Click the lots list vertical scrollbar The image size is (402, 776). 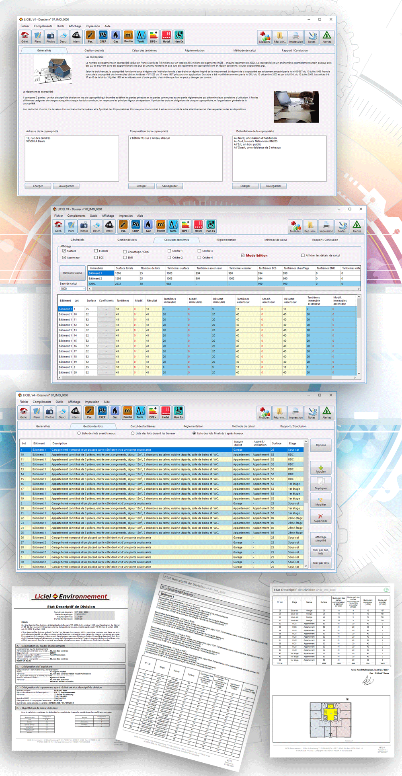(x=306, y=503)
